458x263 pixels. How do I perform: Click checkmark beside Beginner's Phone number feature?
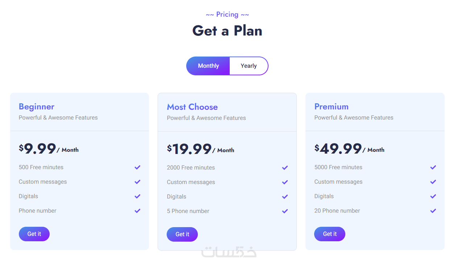click(x=137, y=211)
